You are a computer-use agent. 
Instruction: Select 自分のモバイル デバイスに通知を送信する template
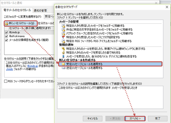[x=101, y=57]
